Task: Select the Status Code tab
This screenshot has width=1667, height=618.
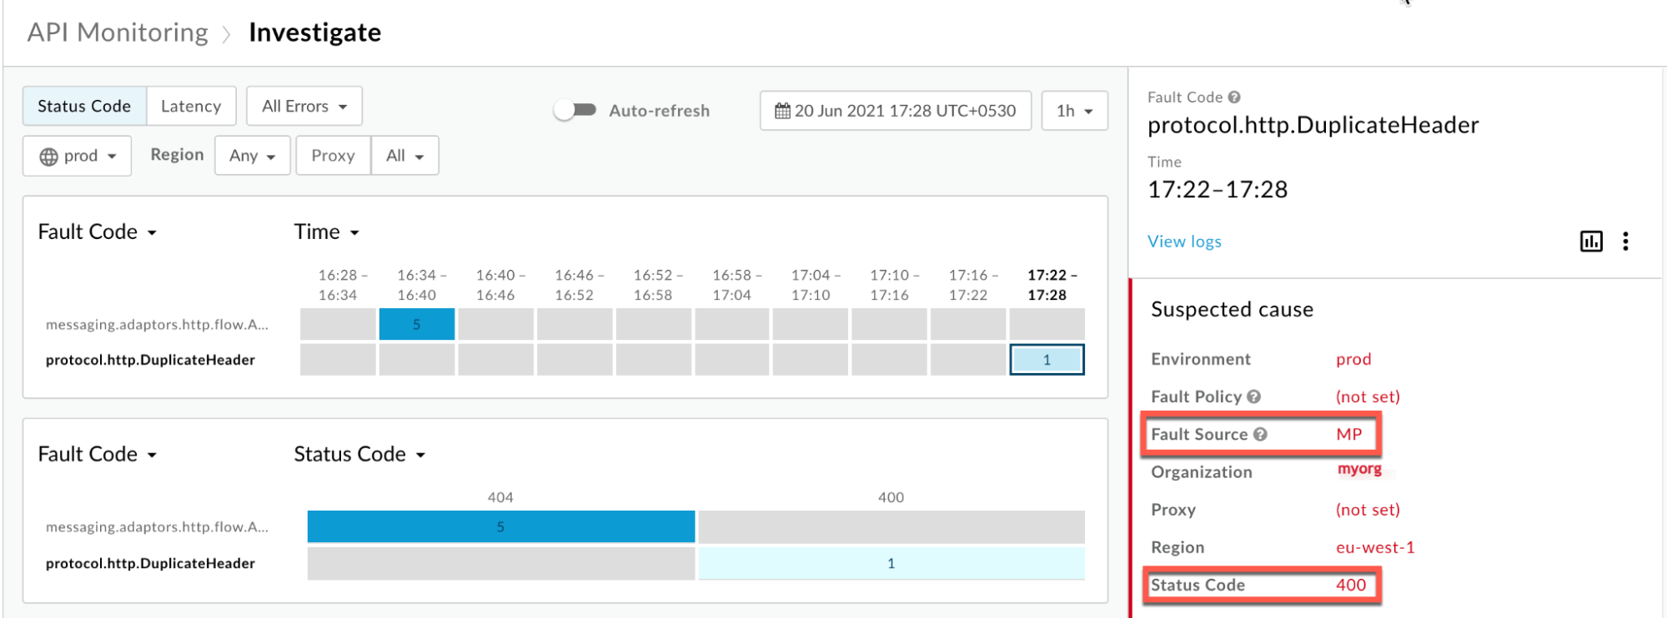Action: pyautogui.click(x=84, y=107)
